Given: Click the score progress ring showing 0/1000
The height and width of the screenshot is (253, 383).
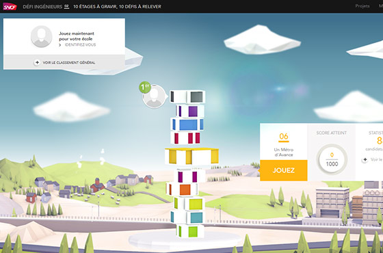Looking at the screenshot, I should (x=332, y=159).
